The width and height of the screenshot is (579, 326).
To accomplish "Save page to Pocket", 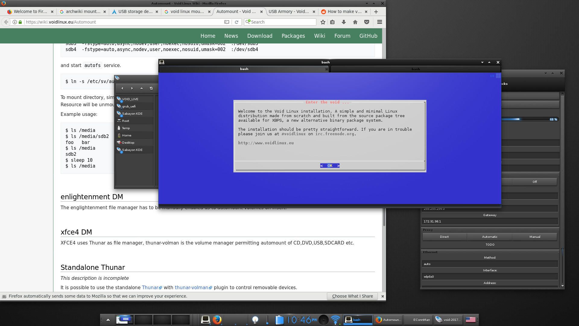I will [x=367, y=22].
